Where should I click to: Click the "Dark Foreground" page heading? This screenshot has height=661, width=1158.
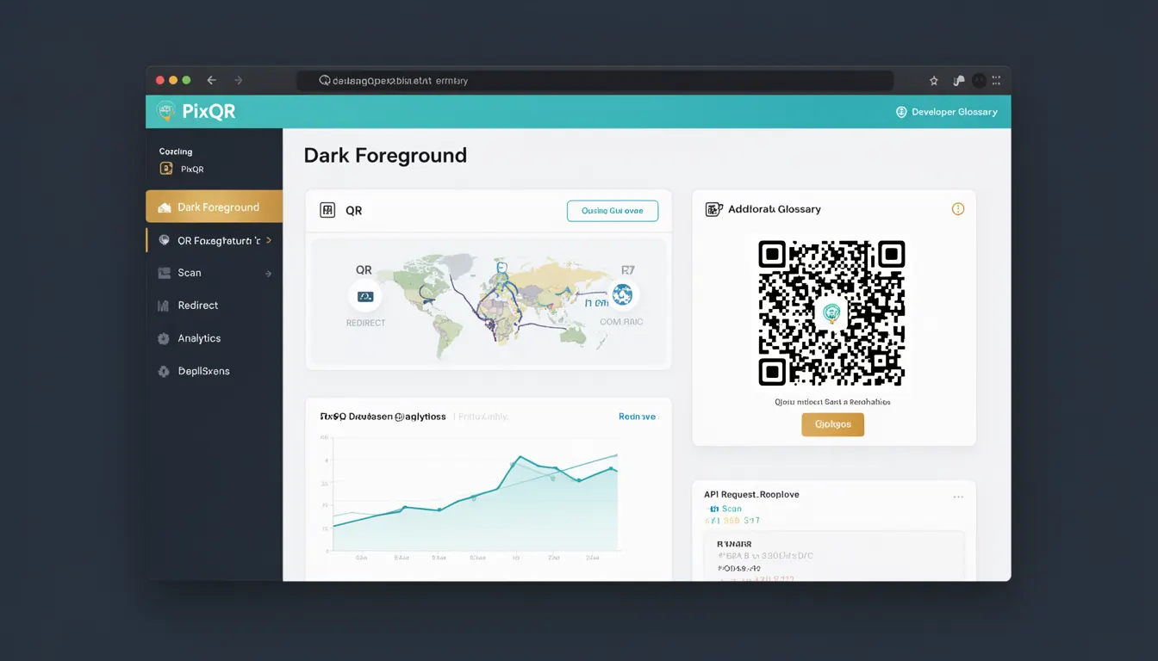[x=385, y=155]
